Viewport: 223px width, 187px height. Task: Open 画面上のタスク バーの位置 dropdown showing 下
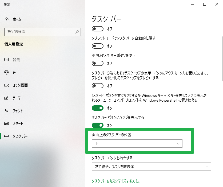(137, 144)
